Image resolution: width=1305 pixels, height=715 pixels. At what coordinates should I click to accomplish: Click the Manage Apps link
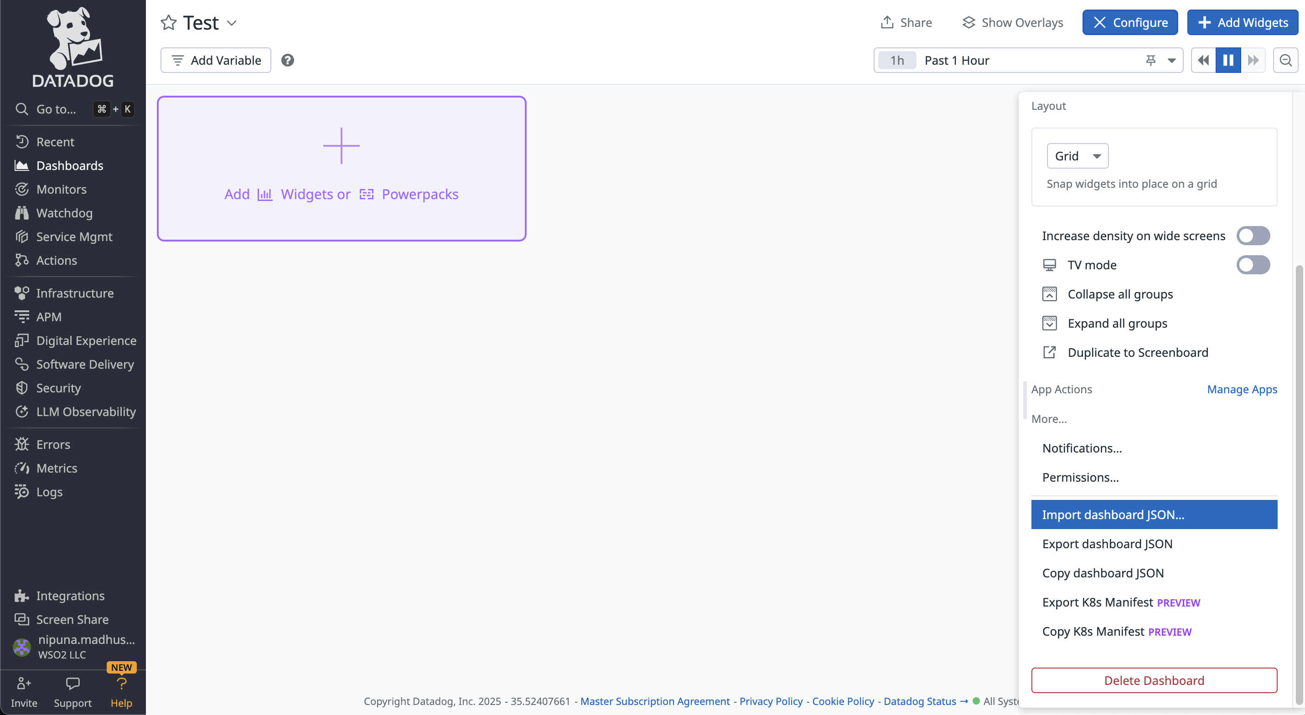coord(1242,390)
